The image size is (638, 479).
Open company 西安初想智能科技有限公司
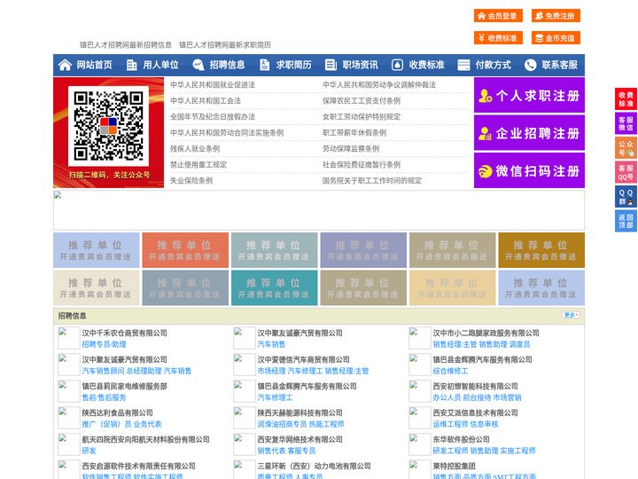tap(475, 386)
